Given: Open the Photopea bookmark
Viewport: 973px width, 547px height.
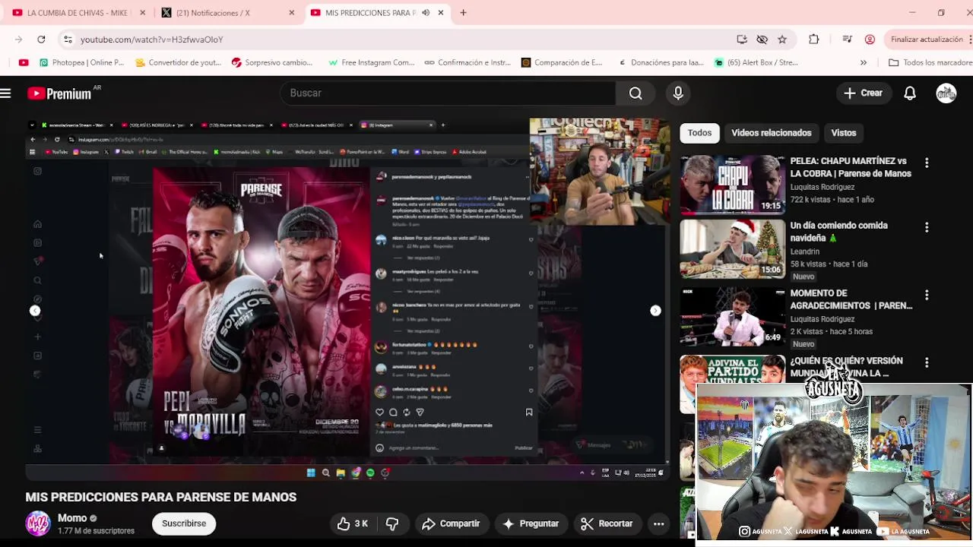Looking at the screenshot, I should [x=82, y=63].
